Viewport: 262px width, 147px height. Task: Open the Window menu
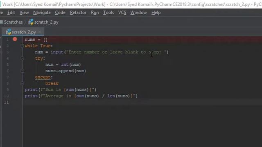138,13
